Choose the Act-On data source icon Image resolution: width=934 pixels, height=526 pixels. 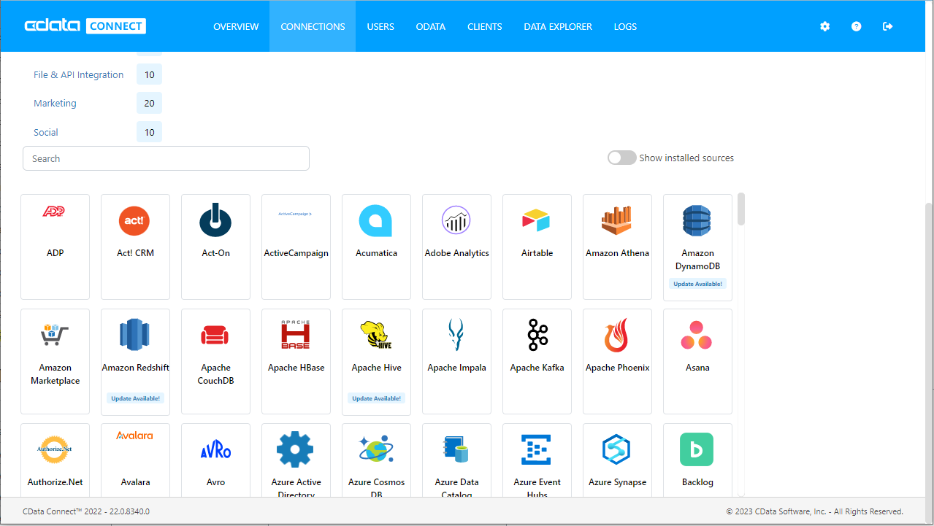click(x=215, y=220)
